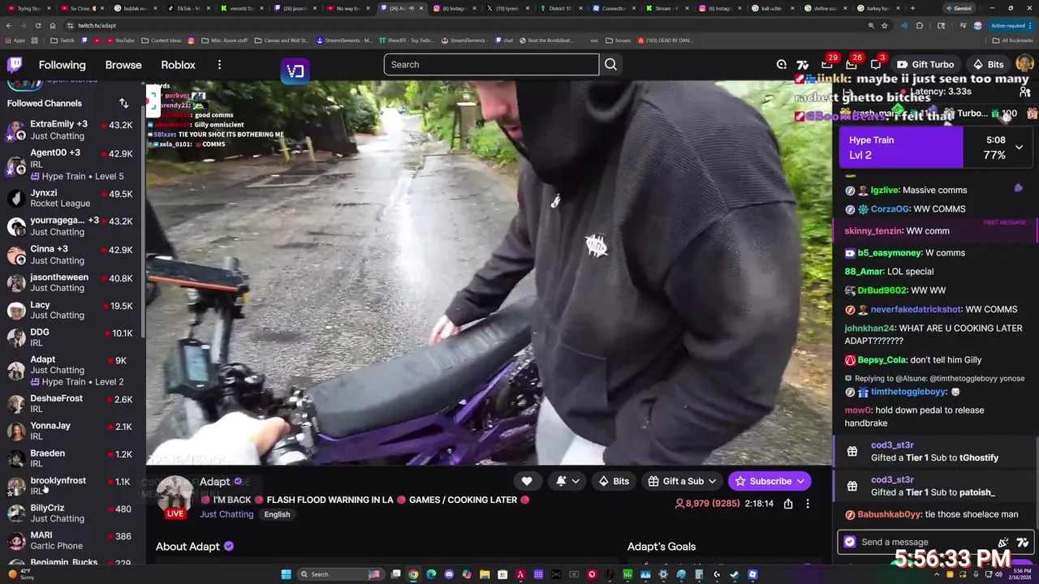1039x584 pixels.
Task: Open DeshaeFrost channel in sidebar
Action: 71,404
